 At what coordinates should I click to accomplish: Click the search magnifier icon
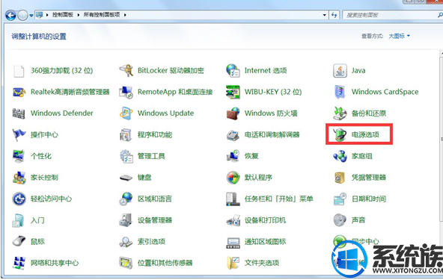point(440,15)
